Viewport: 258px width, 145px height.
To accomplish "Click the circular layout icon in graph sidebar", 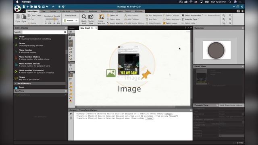I will [71, 52].
